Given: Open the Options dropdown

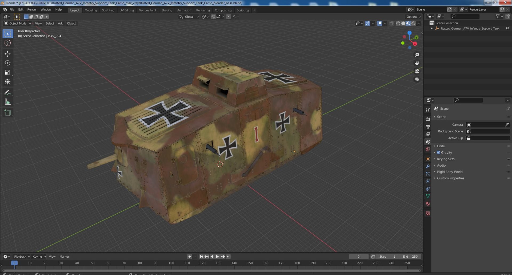Looking at the screenshot, I should (x=413, y=17).
